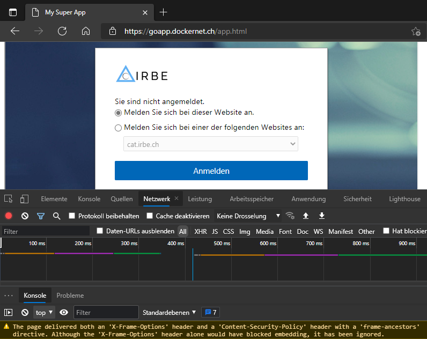Click the Anmelden button

[211, 171]
